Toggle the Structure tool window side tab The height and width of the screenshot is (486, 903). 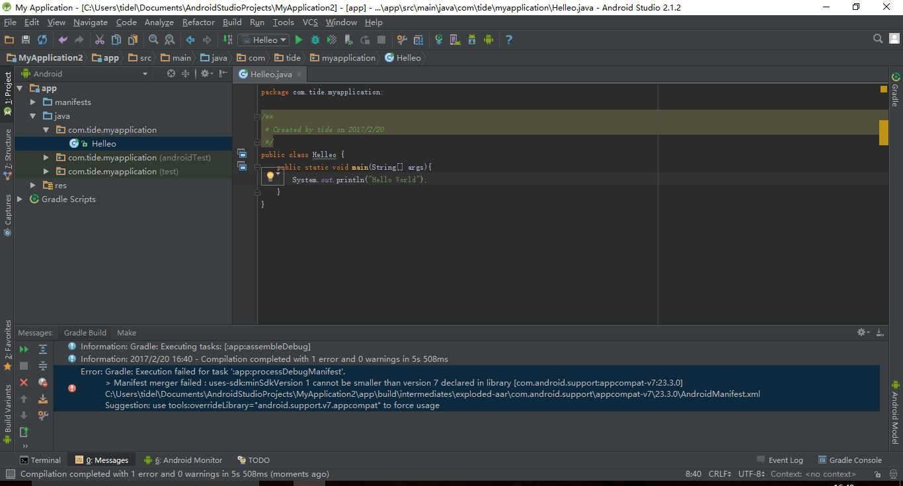[8, 155]
